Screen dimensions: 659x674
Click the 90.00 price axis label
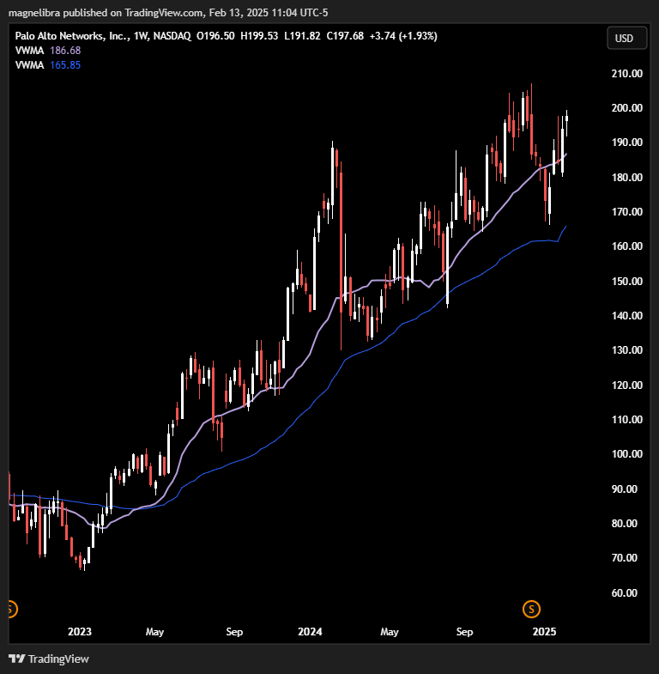(x=626, y=489)
